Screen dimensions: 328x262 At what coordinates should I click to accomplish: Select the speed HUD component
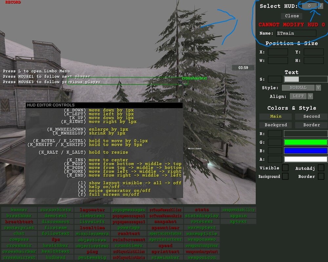tap(165, 246)
